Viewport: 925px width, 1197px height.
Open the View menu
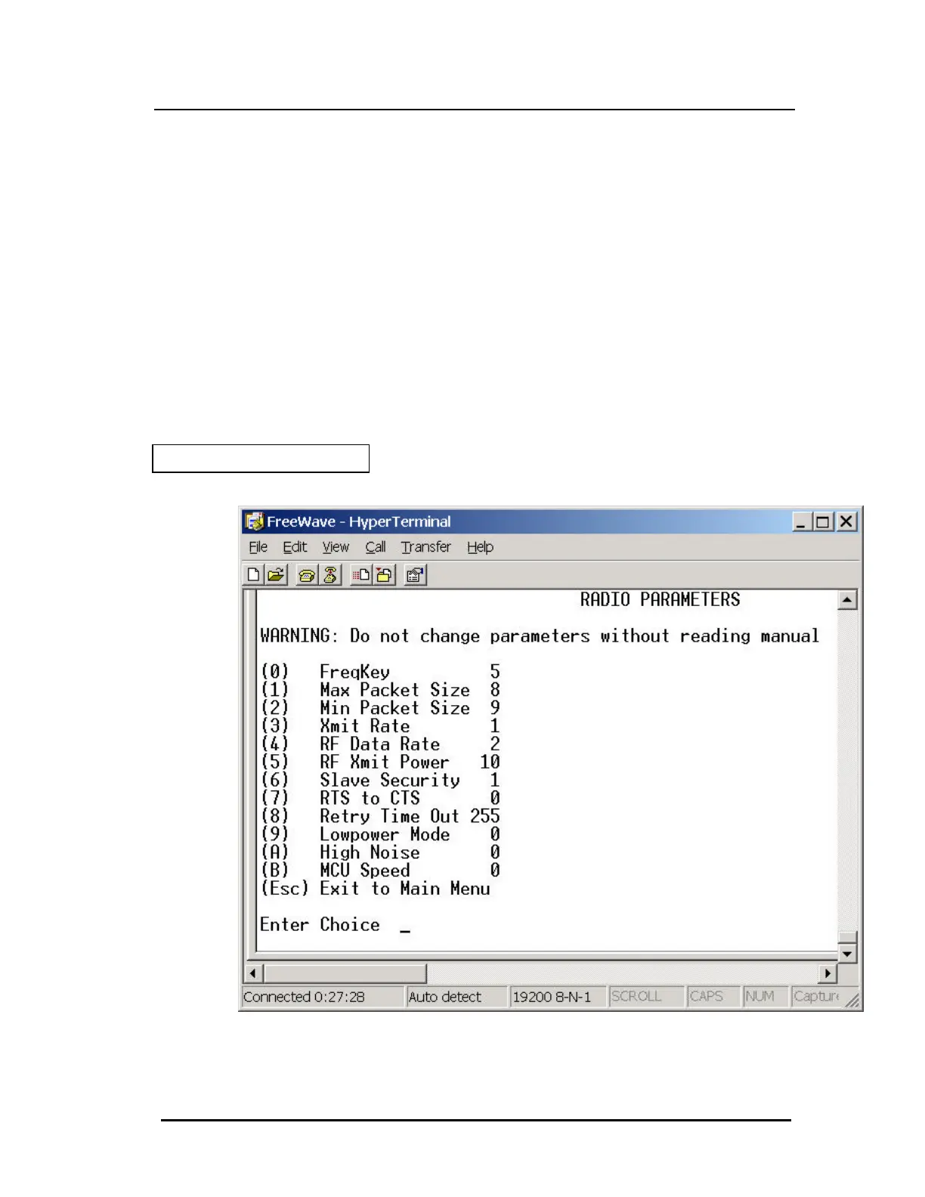click(x=336, y=547)
